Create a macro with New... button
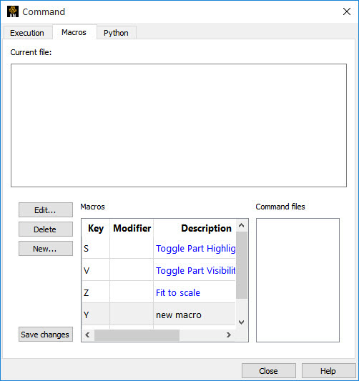Viewport: 359px width, 381px height. (x=46, y=249)
